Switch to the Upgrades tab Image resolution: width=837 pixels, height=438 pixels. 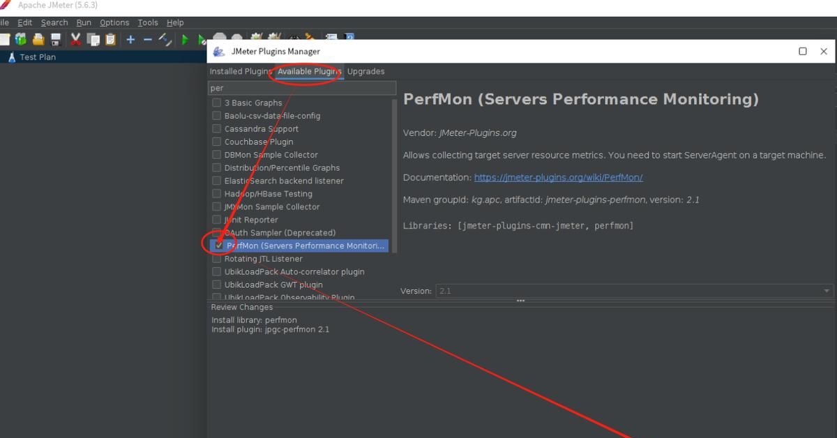[365, 71]
